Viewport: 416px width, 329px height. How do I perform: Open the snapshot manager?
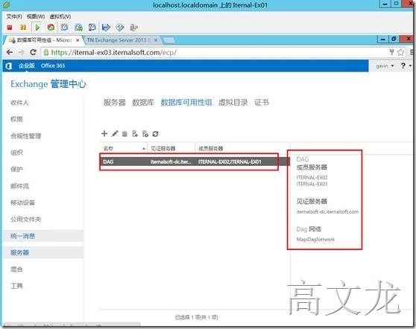pos(92,28)
